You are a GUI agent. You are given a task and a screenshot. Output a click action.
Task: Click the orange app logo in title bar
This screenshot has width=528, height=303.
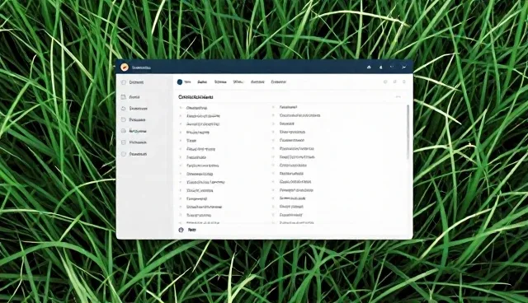coord(125,68)
